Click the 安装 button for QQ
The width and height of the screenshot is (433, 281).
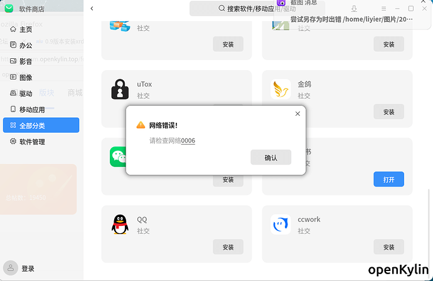pyautogui.click(x=228, y=247)
